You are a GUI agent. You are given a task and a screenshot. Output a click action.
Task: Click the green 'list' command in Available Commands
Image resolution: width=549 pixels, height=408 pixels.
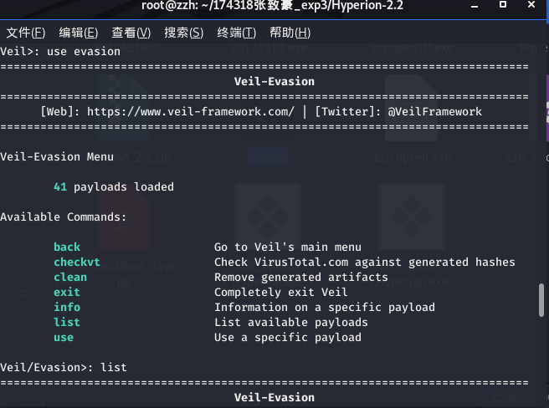click(x=67, y=322)
